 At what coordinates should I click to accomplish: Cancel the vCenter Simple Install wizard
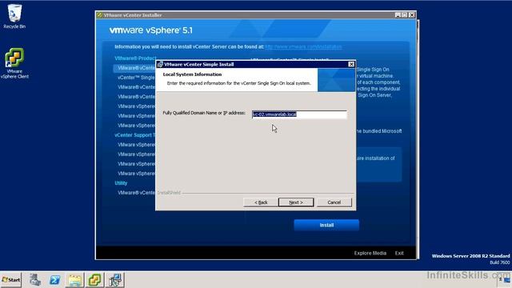[x=334, y=202]
